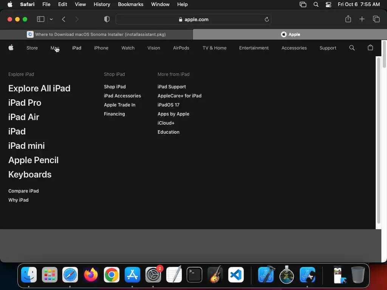Open the iPad Accessories link
This screenshot has width=387, height=290.
pos(122,96)
